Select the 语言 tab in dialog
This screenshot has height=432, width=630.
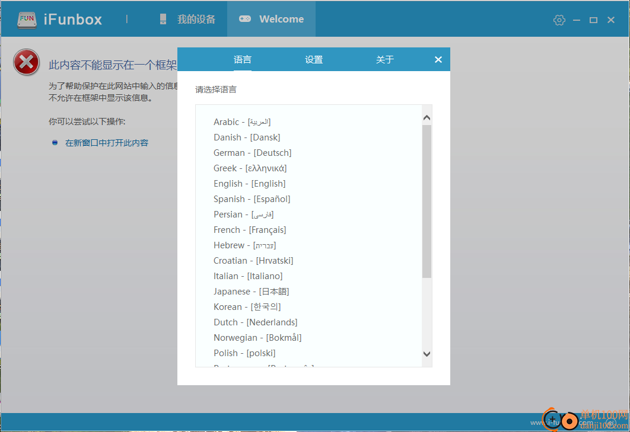click(x=243, y=59)
